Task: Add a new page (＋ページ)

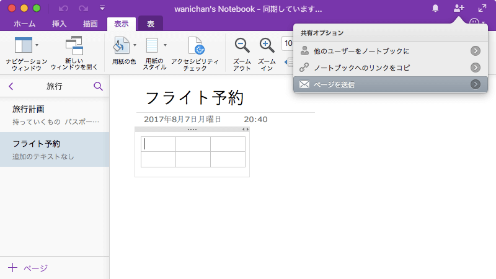Action: (28, 268)
